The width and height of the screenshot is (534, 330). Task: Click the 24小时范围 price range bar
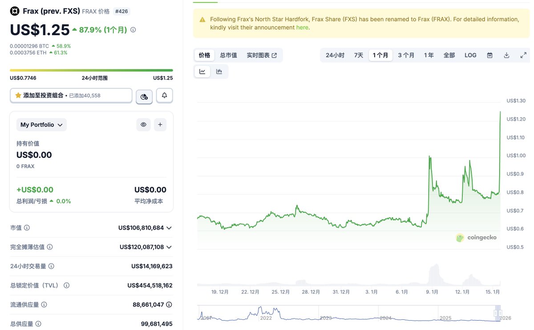point(91,70)
